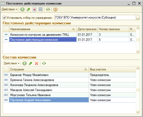The width and height of the screenshot is (143, 117).
Task: Sort commissions by 'Наименование' column header
Action: 43,29
